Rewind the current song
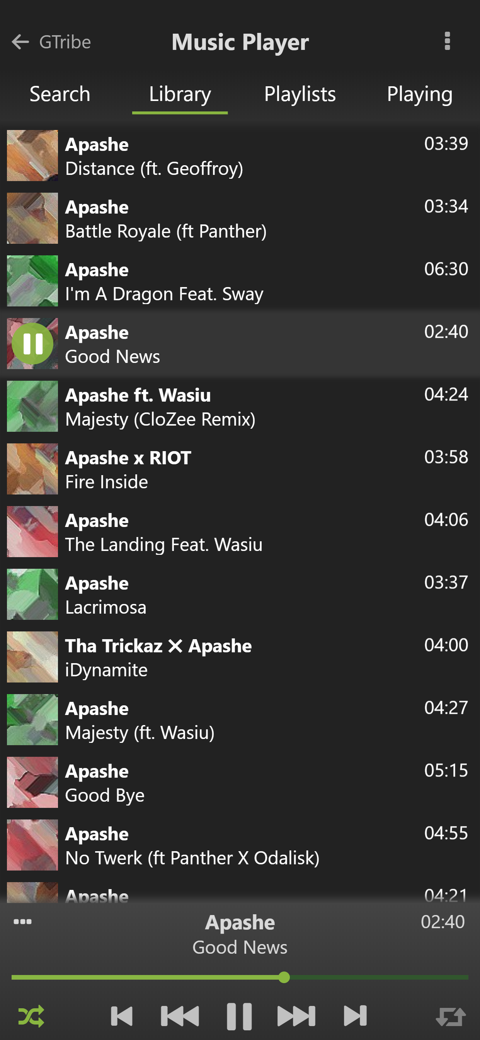The image size is (480, 1040). (180, 1016)
